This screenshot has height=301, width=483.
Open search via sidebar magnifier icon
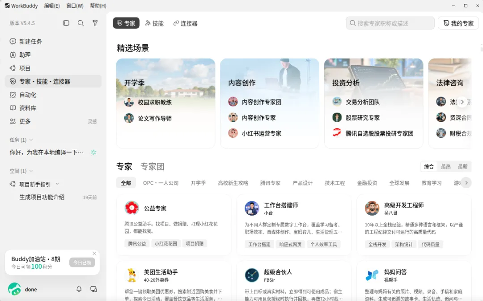tap(80, 23)
